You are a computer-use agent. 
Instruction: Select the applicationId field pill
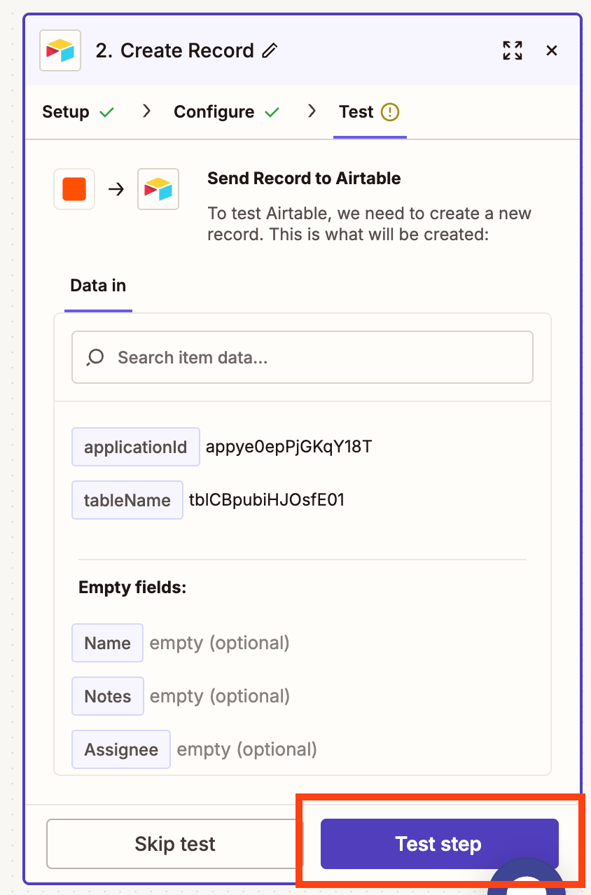pos(135,447)
